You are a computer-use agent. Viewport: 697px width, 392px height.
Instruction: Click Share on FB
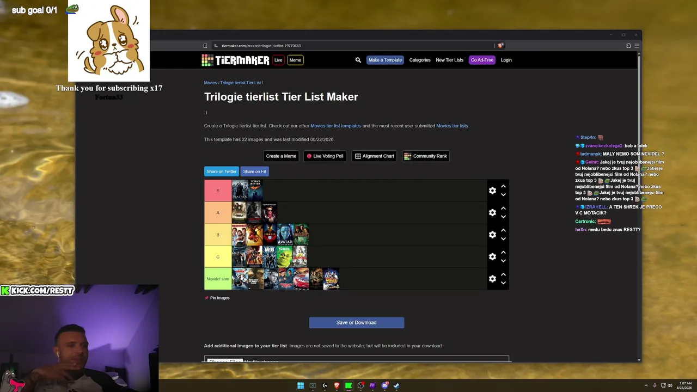point(255,171)
